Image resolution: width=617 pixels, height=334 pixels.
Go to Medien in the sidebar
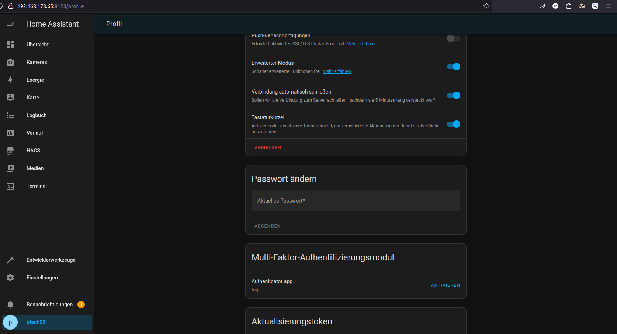pyautogui.click(x=35, y=168)
